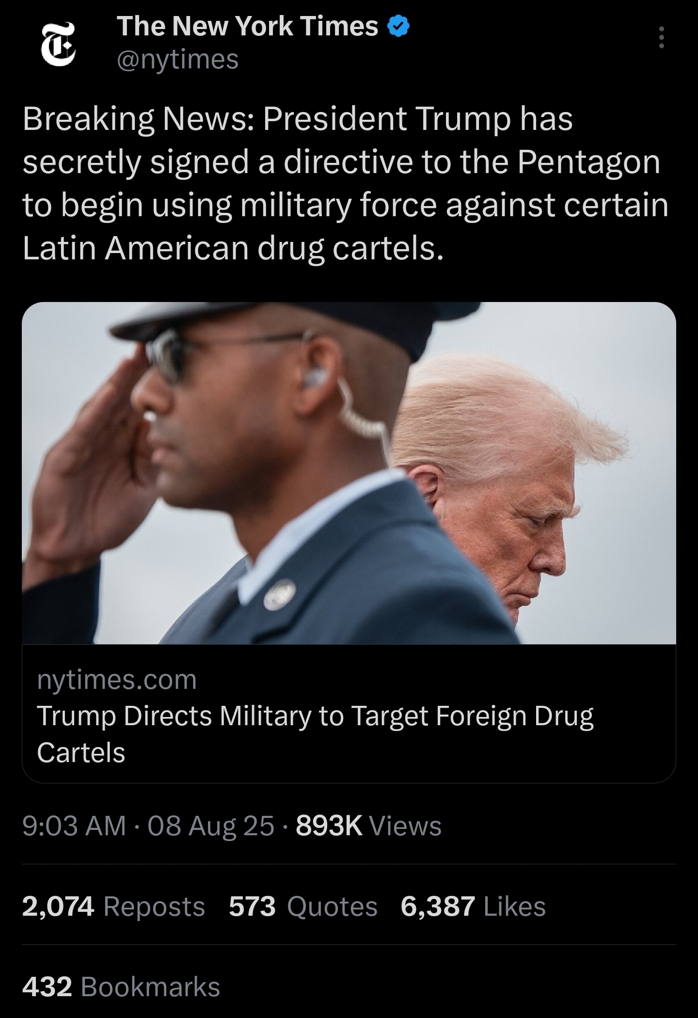Viewport: 698px width, 1018px height.
Task: Click The New York Times display name
Action: coord(248,26)
